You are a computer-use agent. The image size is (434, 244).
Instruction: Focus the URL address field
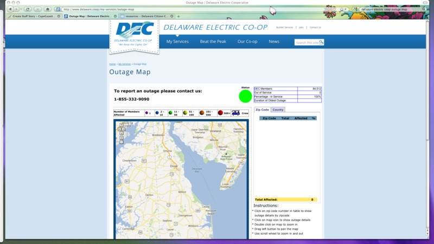(x=191, y=9)
